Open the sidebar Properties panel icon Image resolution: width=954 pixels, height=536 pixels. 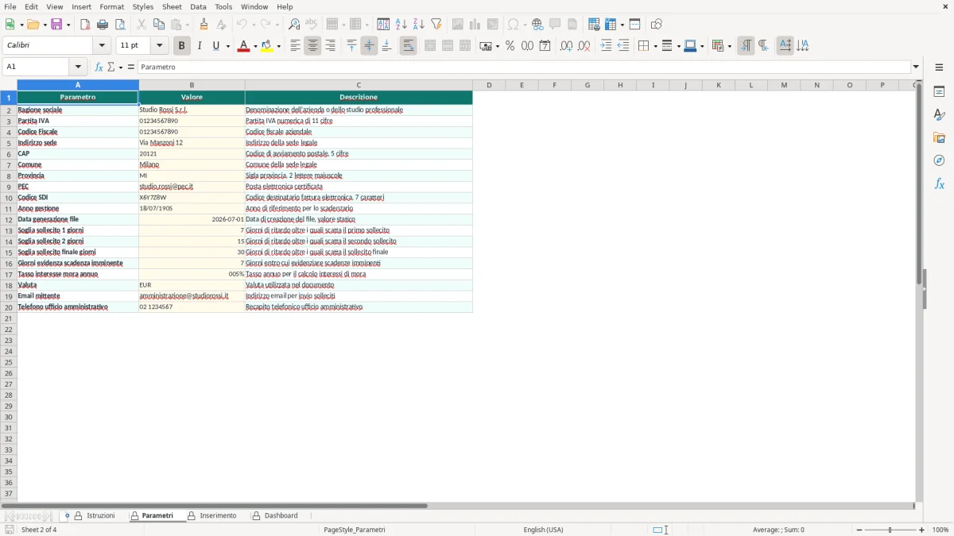(939, 91)
